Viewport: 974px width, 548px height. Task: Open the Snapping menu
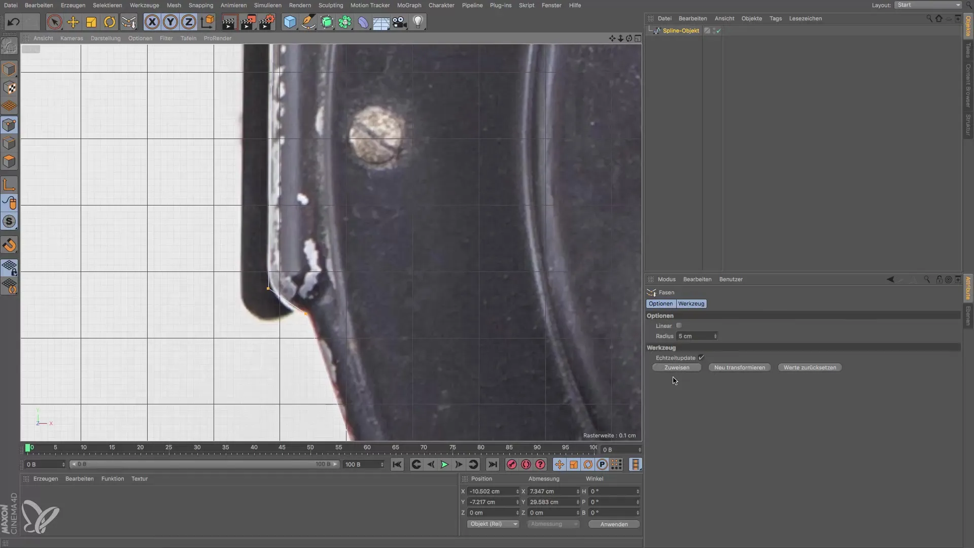tap(201, 5)
